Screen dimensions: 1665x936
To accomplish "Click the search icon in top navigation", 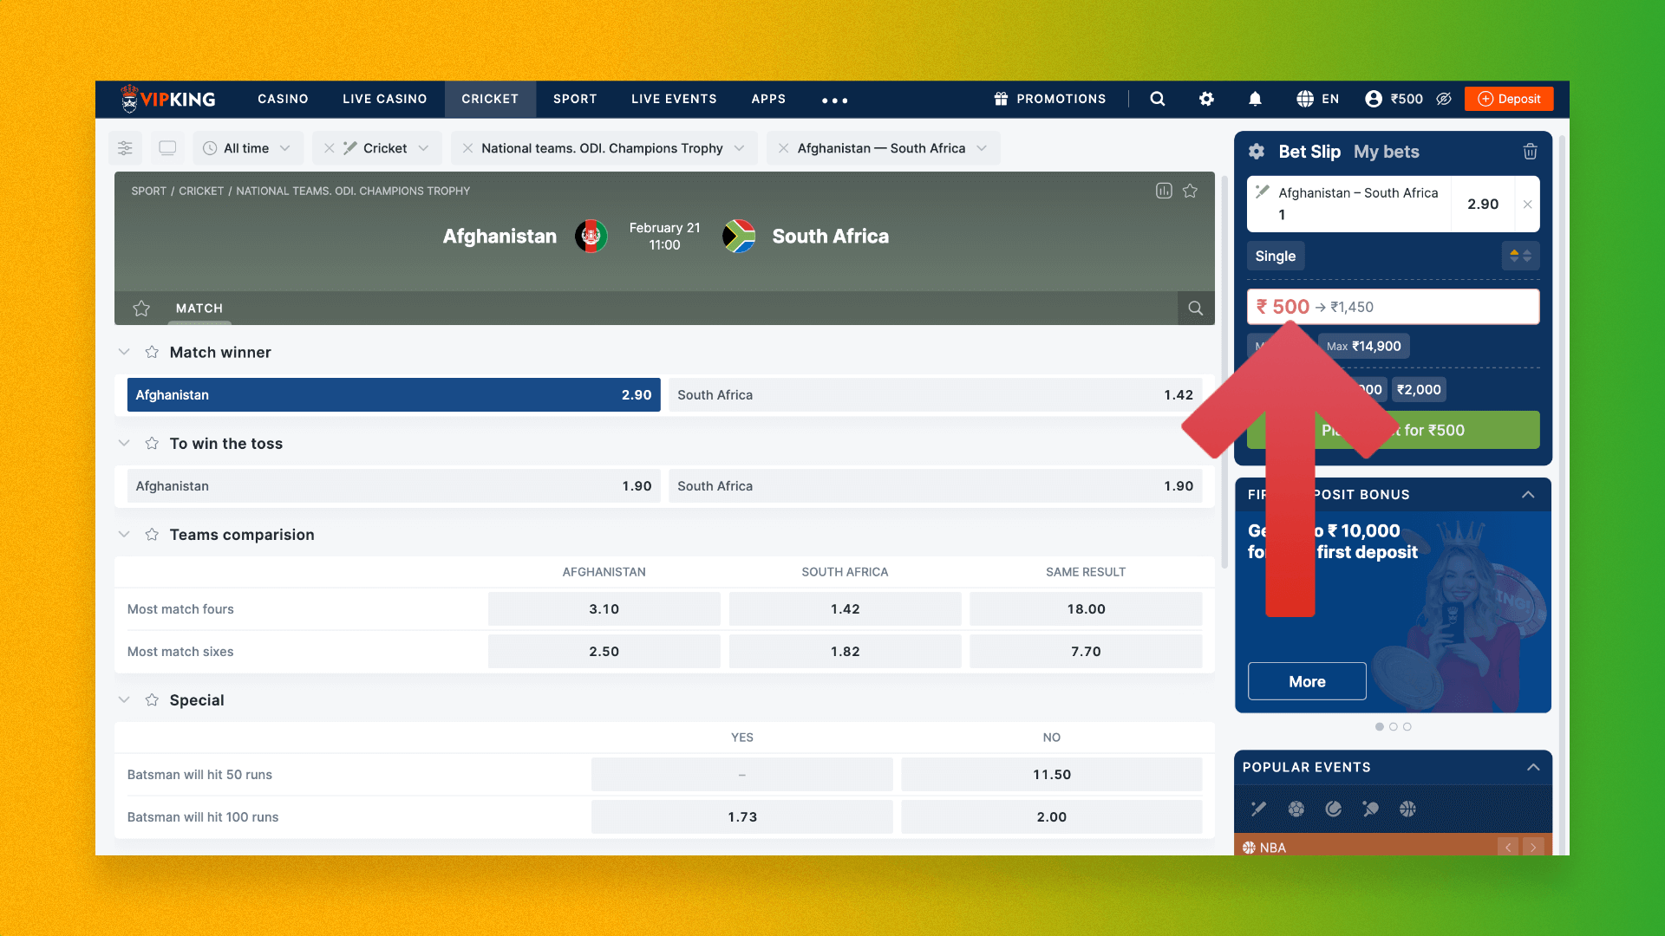I will [x=1159, y=100].
